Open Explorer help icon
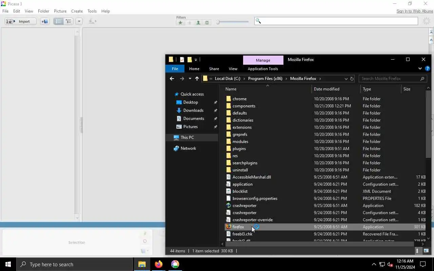This screenshot has width=434, height=271. (427, 69)
